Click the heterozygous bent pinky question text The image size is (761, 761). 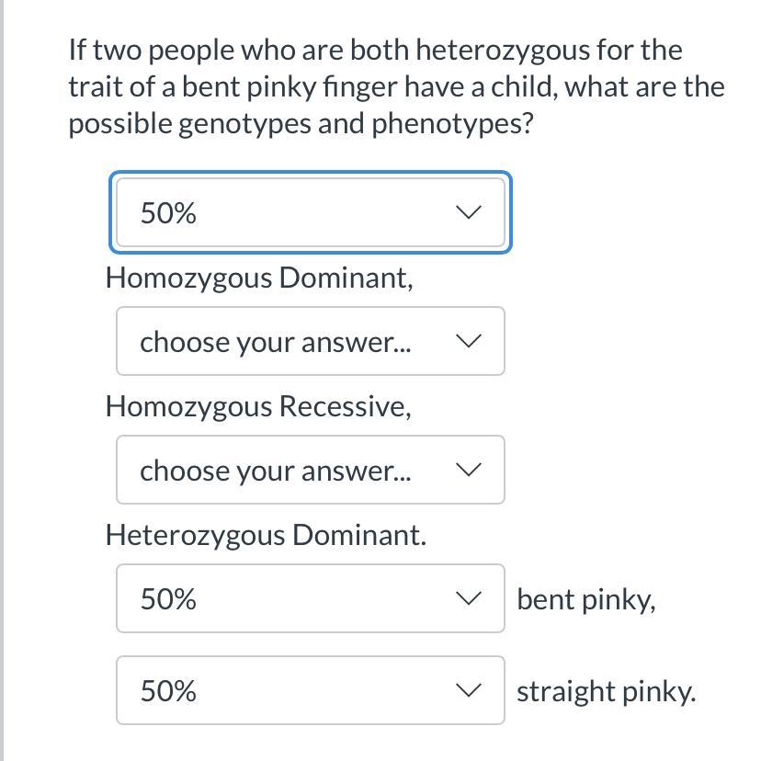click(x=395, y=86)
